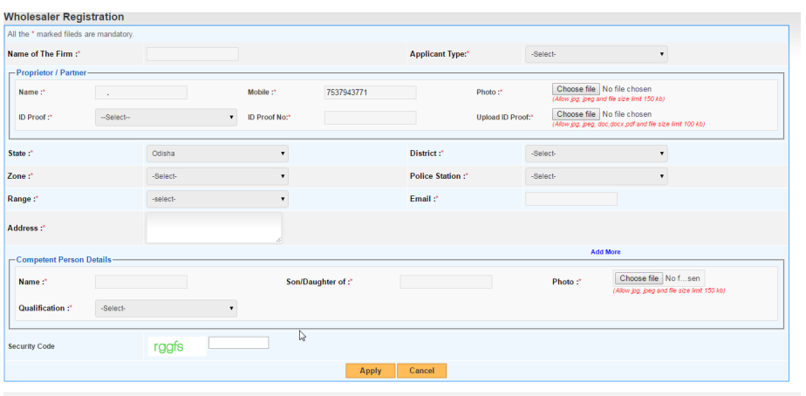
Task: Click inside the Address text area
Action: click(x=214, y=228)
